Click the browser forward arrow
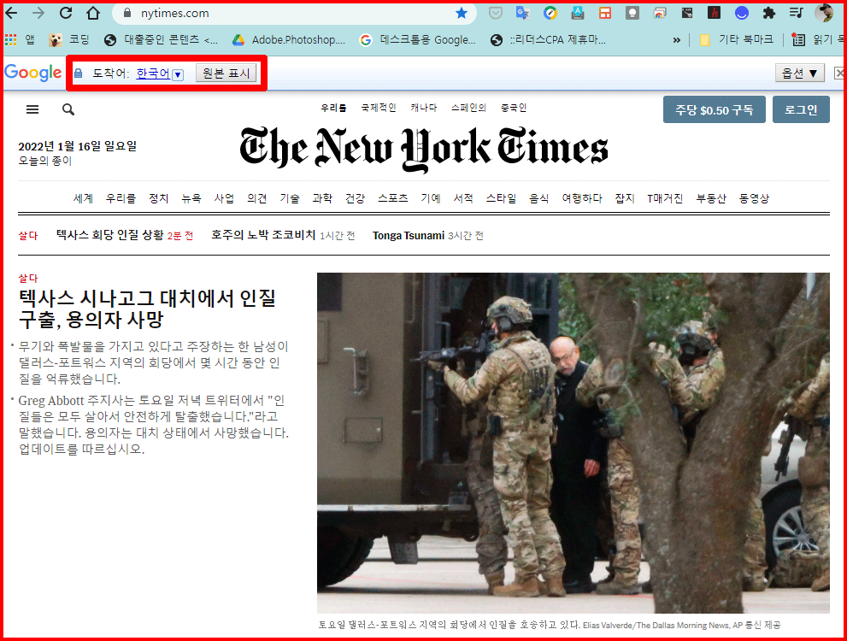Viewport: 847px width, 641px height. click(38, 13)
